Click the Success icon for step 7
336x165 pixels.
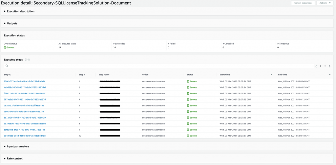pyautogui.click(x=188, y=118)
